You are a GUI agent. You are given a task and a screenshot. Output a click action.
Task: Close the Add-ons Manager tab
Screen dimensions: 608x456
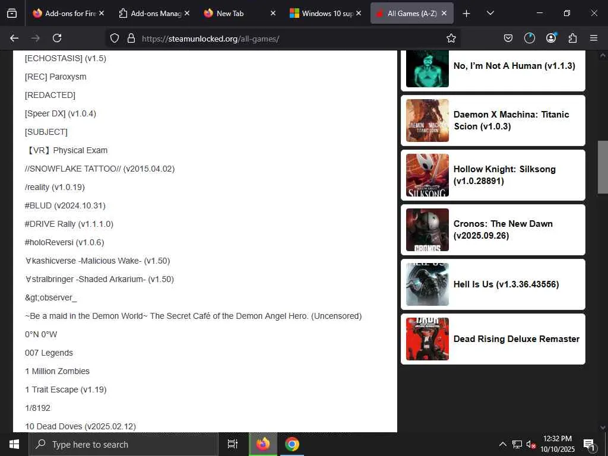(x=187, y=13)
